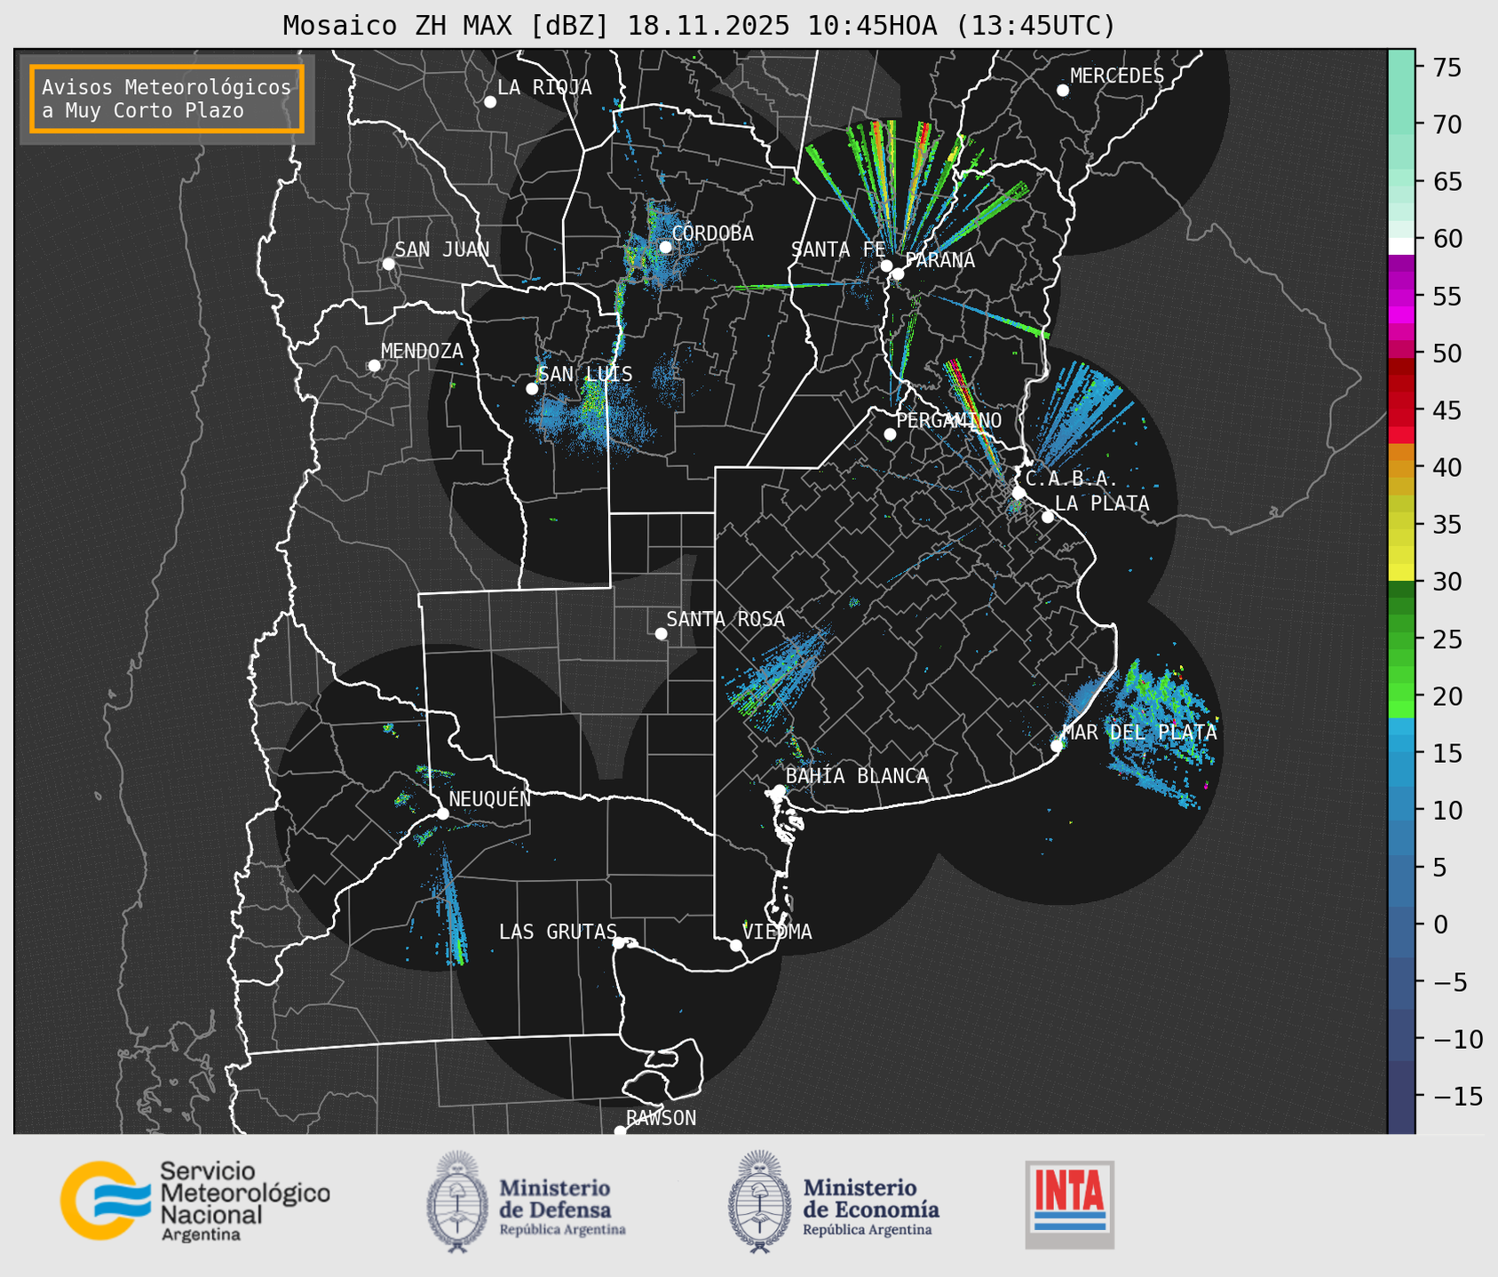1498x1277 pixels.
Task: Click the Pergamino city label
Action: tap(947, 420)
